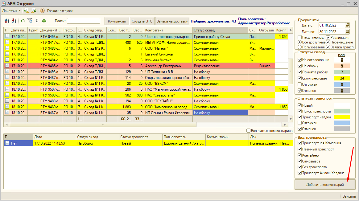
Task: Click the yellow Транспорт найден color swatch
Action: point(342,117)
